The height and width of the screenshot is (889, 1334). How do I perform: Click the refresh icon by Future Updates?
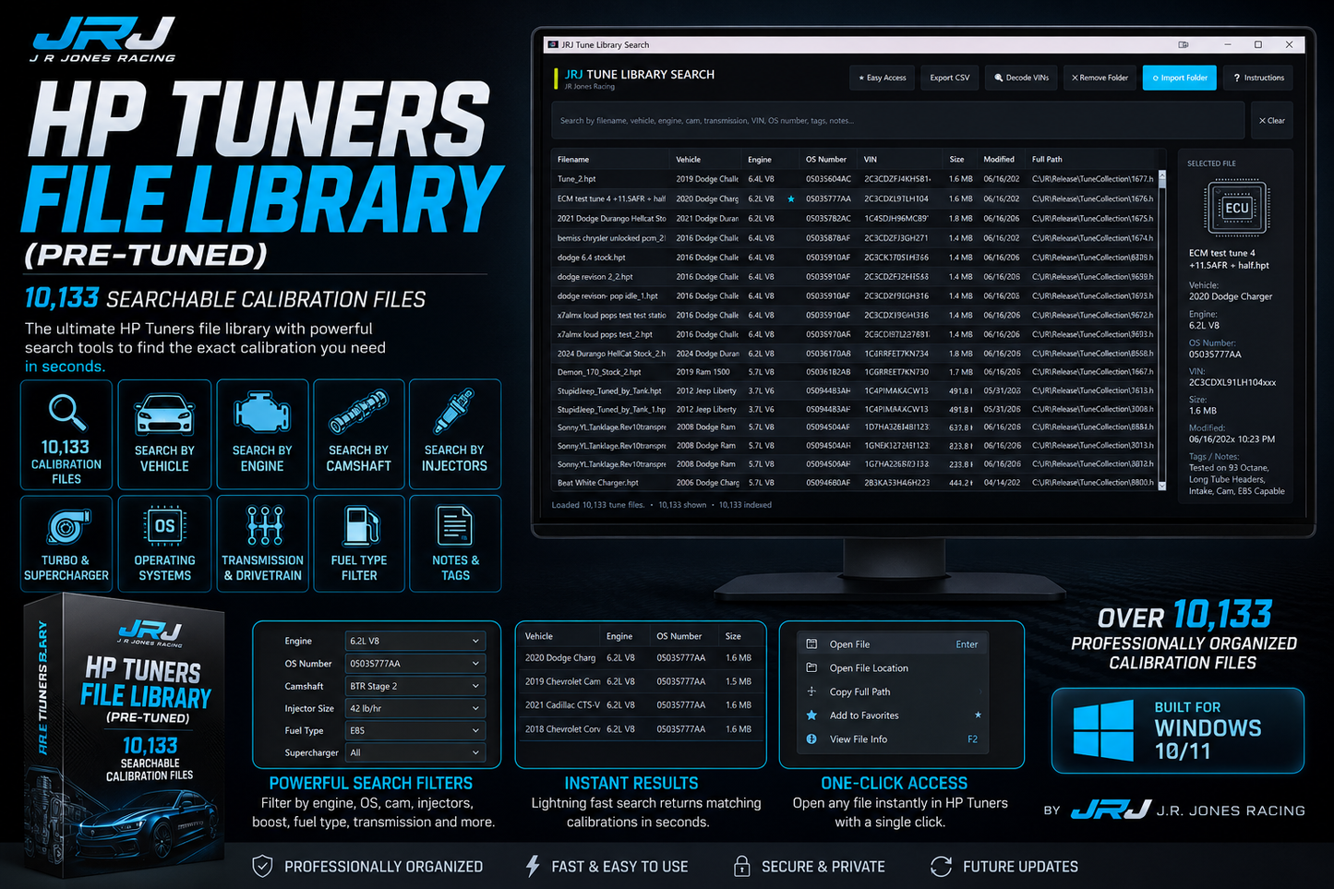point(941,866)
